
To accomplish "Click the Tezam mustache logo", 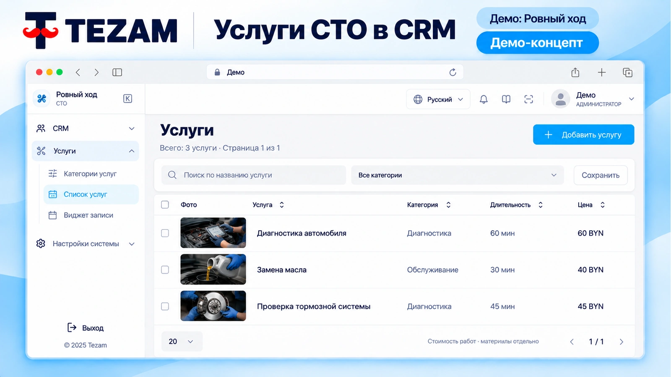I will coord(41,31).
